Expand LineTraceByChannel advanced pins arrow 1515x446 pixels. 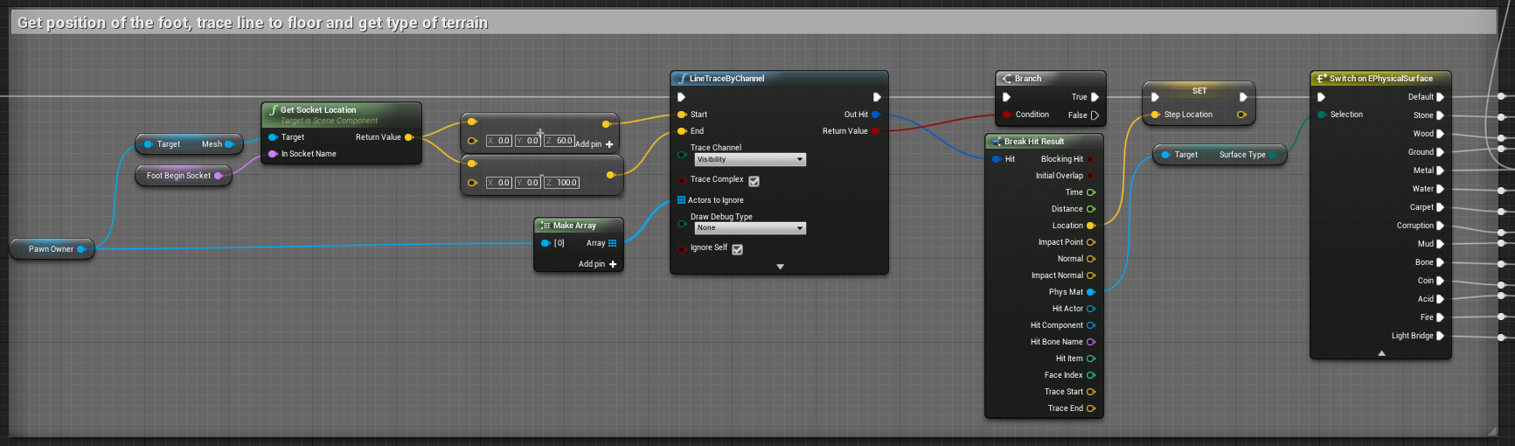tap(780, 267)
